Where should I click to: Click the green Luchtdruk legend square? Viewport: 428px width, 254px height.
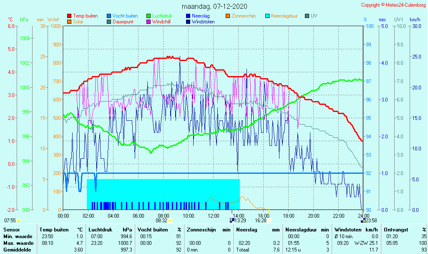point(149,16)
